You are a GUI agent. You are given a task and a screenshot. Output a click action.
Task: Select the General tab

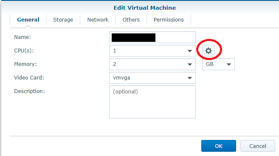coord(28,19)
